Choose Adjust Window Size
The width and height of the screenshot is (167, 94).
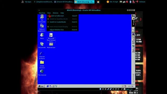(x=63, y=30)
